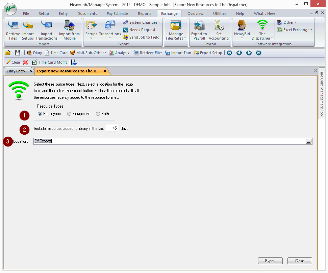Click inside the Location path field

point(135,141)
